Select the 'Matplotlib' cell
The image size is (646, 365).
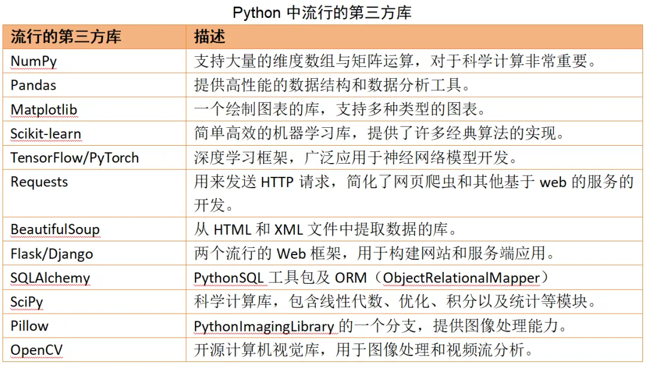pyautogui.click(x=95, y=109)
